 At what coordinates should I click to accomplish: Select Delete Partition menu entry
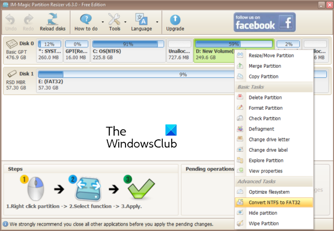tap(274, 97)
